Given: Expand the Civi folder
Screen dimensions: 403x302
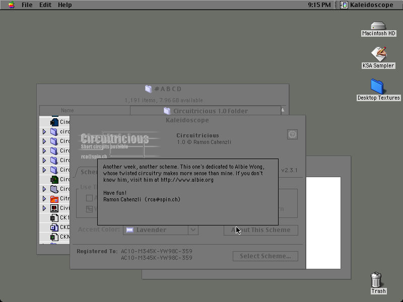Looking at the screenshot, I should (44, 208).
